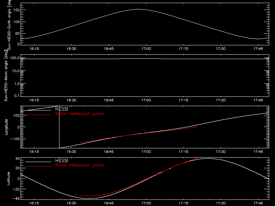Click the 100 tick on Earth angle axis
Image resolution: width=275 pixels, height=206 pixels.
[17, 22]
